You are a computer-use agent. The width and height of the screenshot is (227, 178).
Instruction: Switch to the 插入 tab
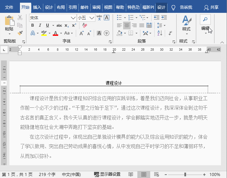37,7
